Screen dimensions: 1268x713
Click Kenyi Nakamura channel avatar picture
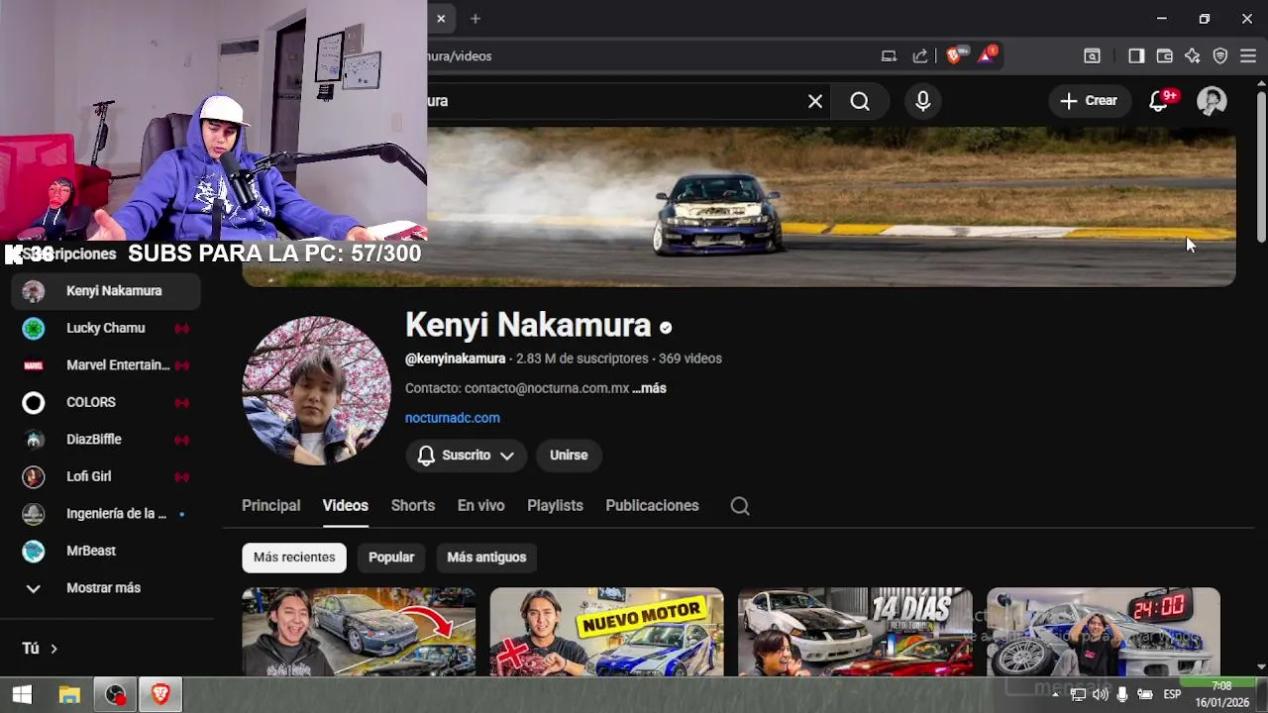pyautogui.click(x=317, y=390)
